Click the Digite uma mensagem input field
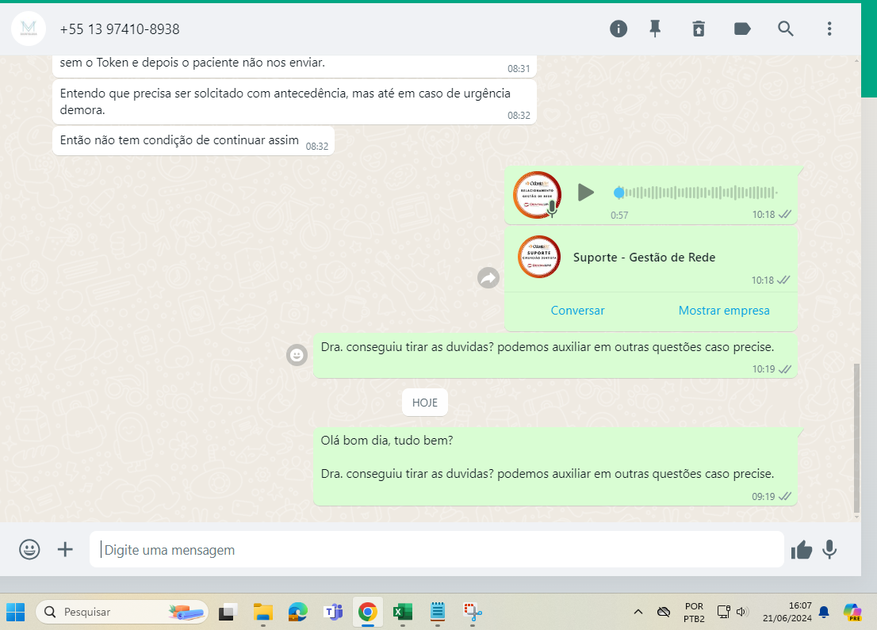This screenshot has height=630, width=877. click(x=436, y=549)
